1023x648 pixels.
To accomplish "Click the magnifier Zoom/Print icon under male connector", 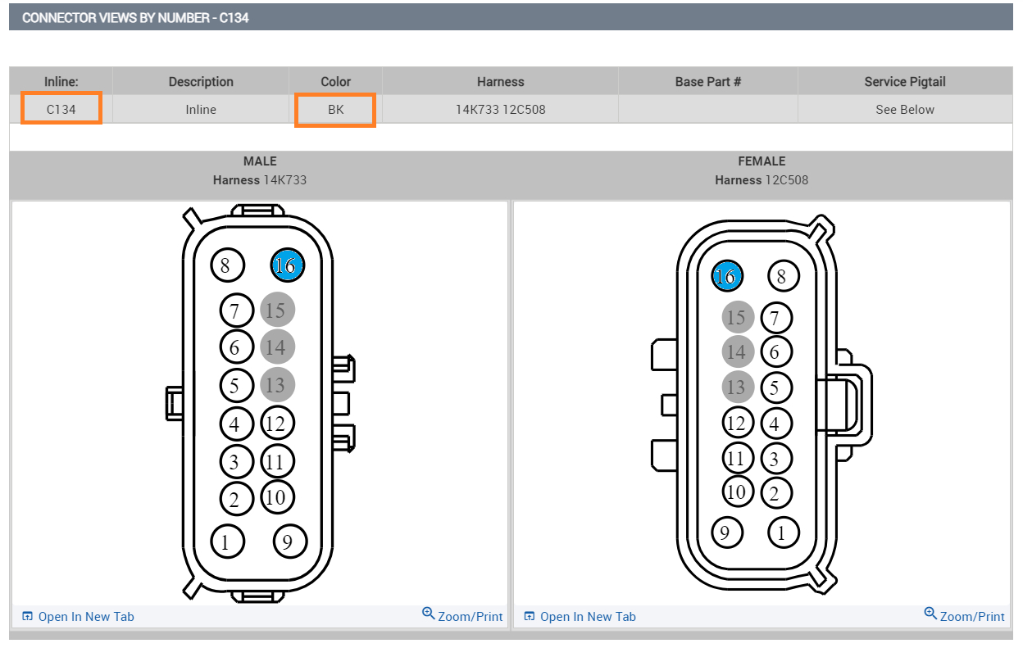I will point(428,614).
